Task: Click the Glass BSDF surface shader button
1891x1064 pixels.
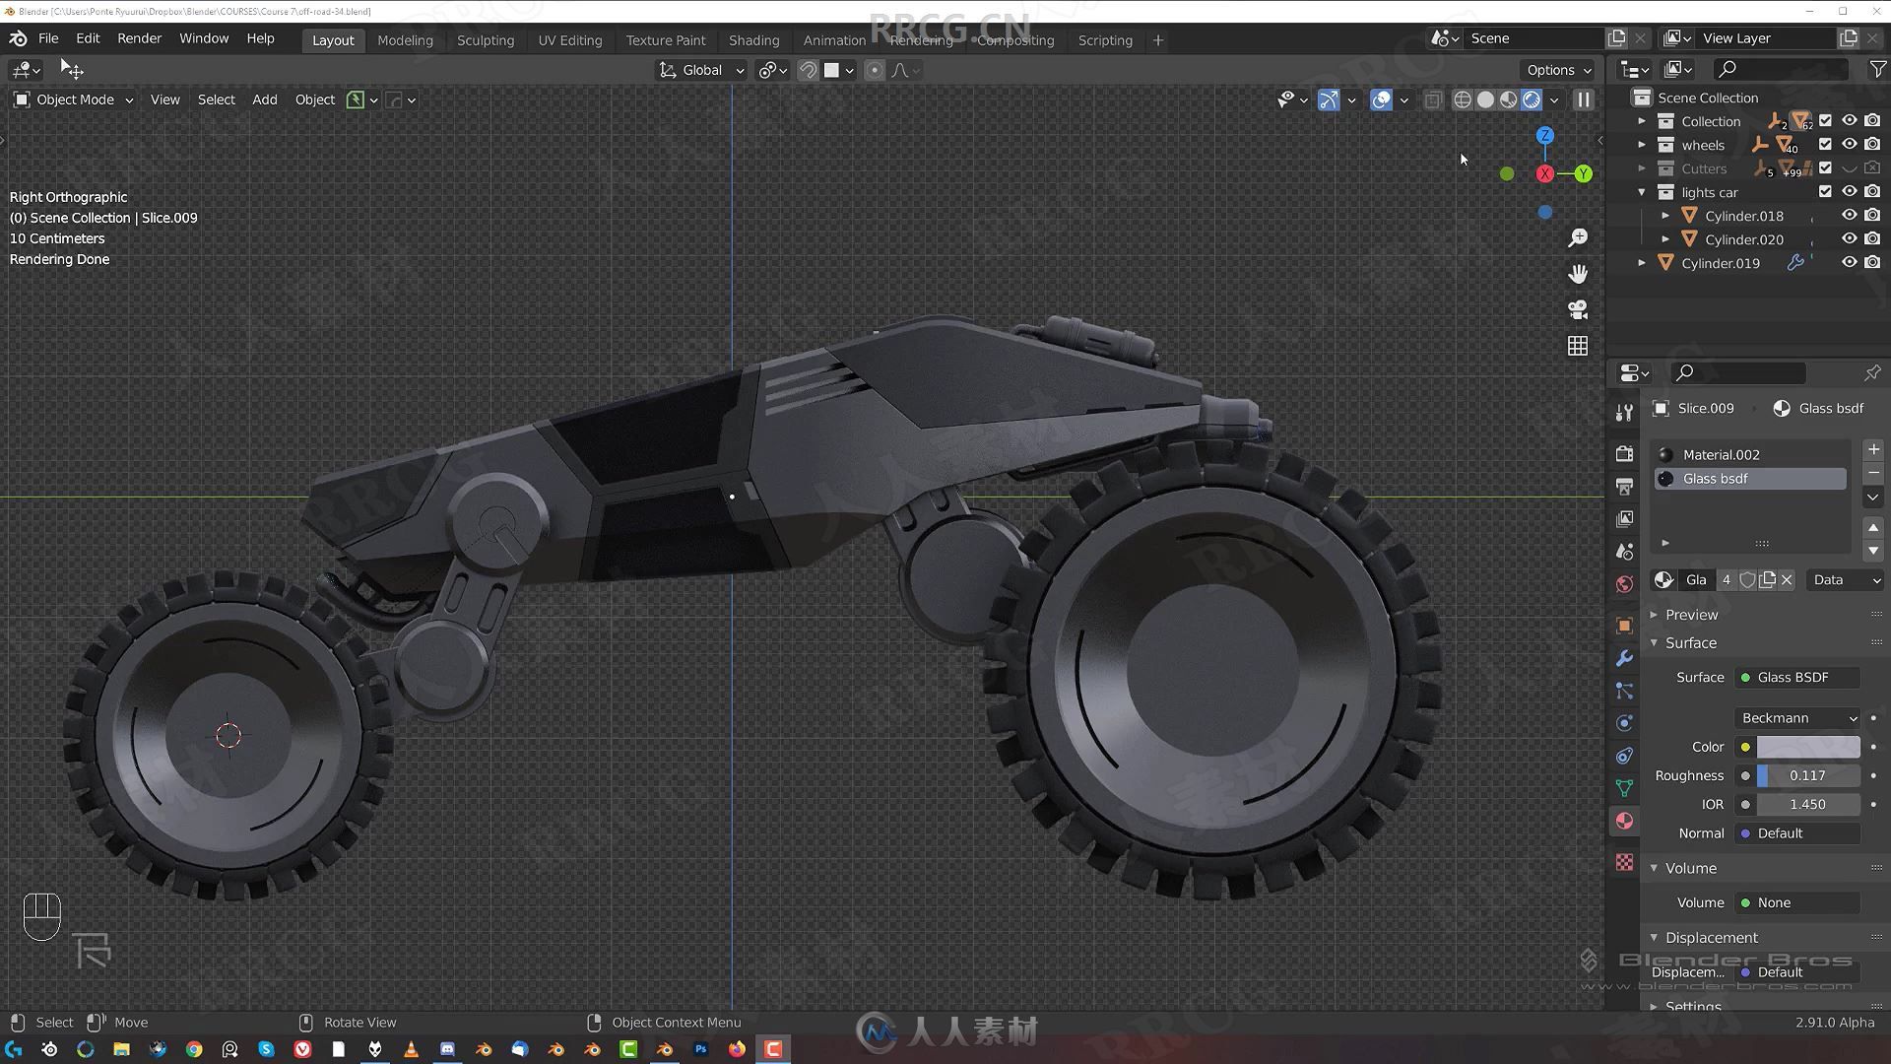Action: (1798, 678)
